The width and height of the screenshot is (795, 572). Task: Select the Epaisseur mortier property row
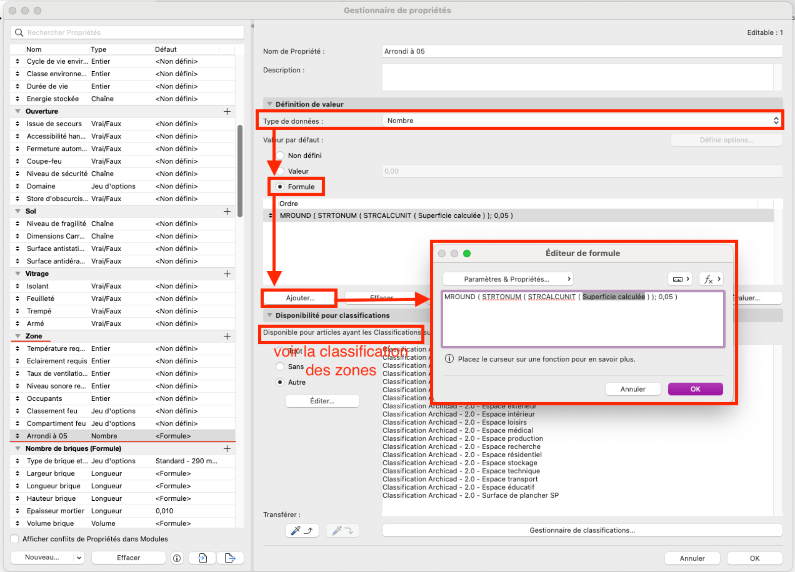point(122,511)
